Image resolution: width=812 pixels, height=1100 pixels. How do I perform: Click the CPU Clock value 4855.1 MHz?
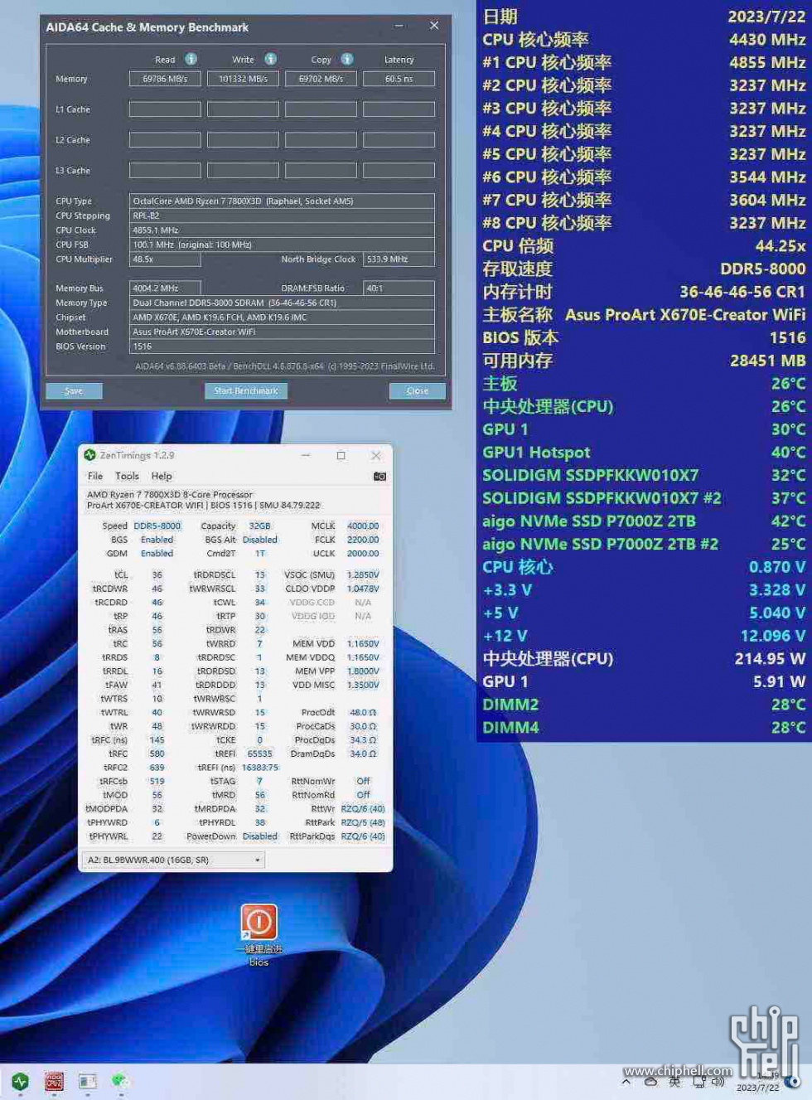283,230
